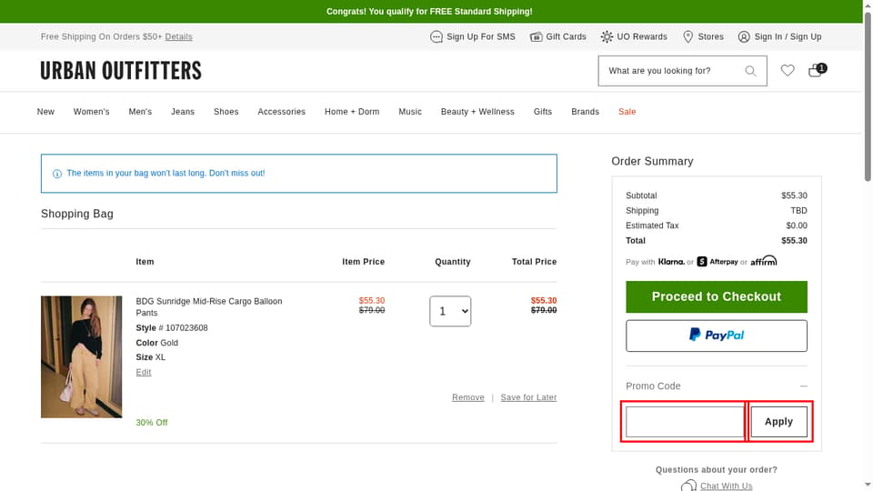Open the shopping bag icon

[817, 70]
